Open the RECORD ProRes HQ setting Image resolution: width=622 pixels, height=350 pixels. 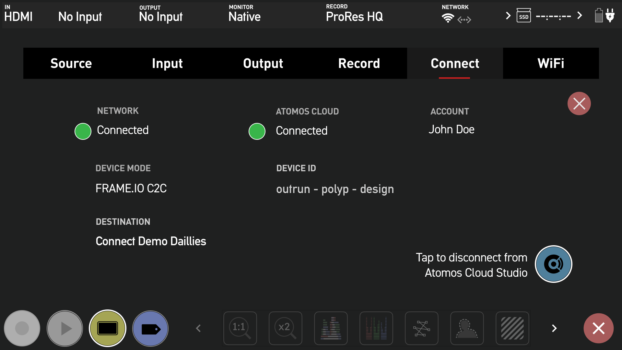[355, 14]
